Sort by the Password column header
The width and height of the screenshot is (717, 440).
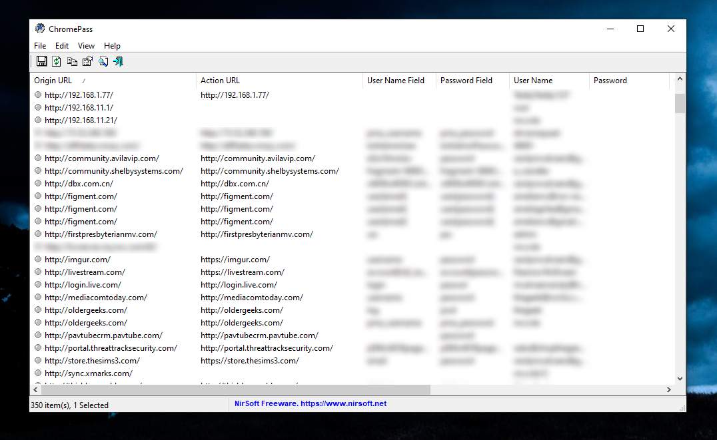coord(629,81)
